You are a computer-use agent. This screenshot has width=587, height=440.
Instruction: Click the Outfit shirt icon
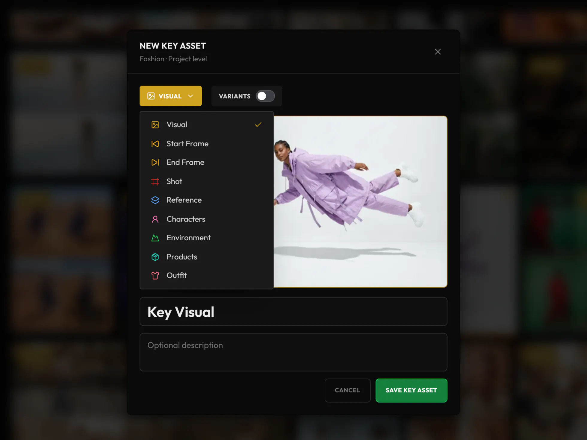coord(155,276)
